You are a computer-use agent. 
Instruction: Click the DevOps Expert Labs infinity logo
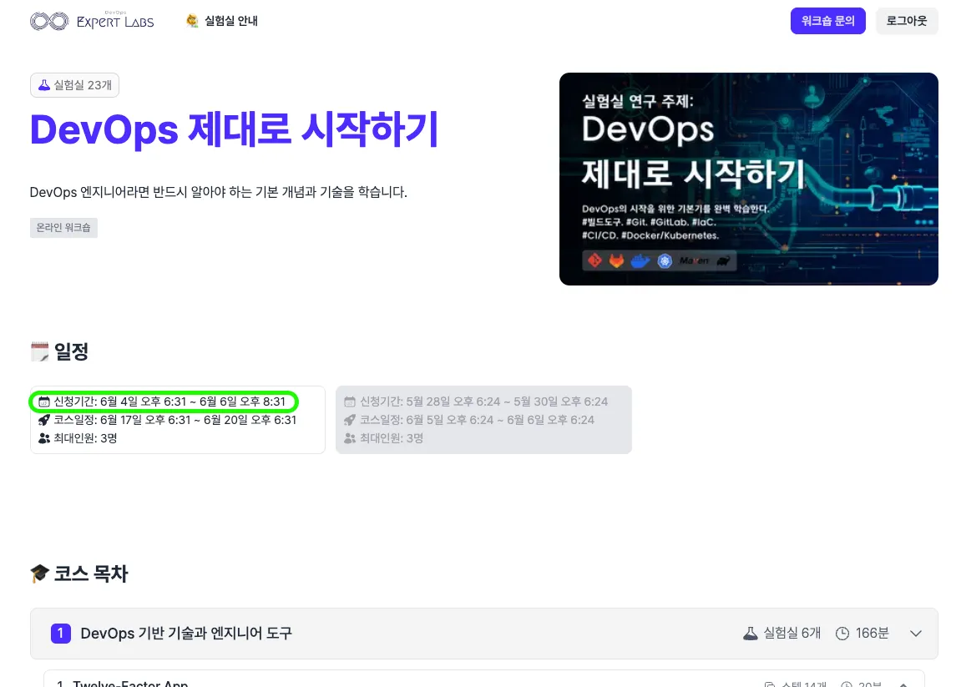48,22
